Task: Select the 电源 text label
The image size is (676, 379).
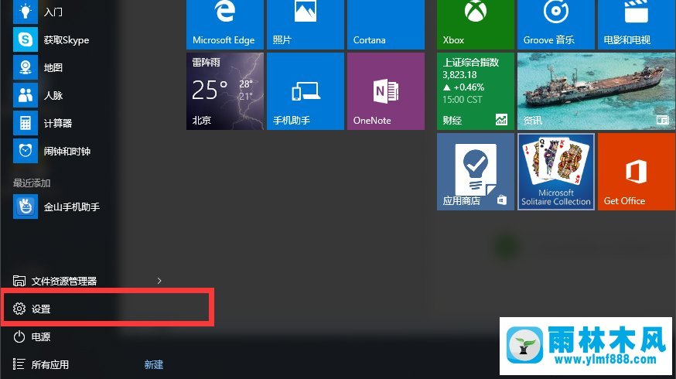Action: coord(41,336)
